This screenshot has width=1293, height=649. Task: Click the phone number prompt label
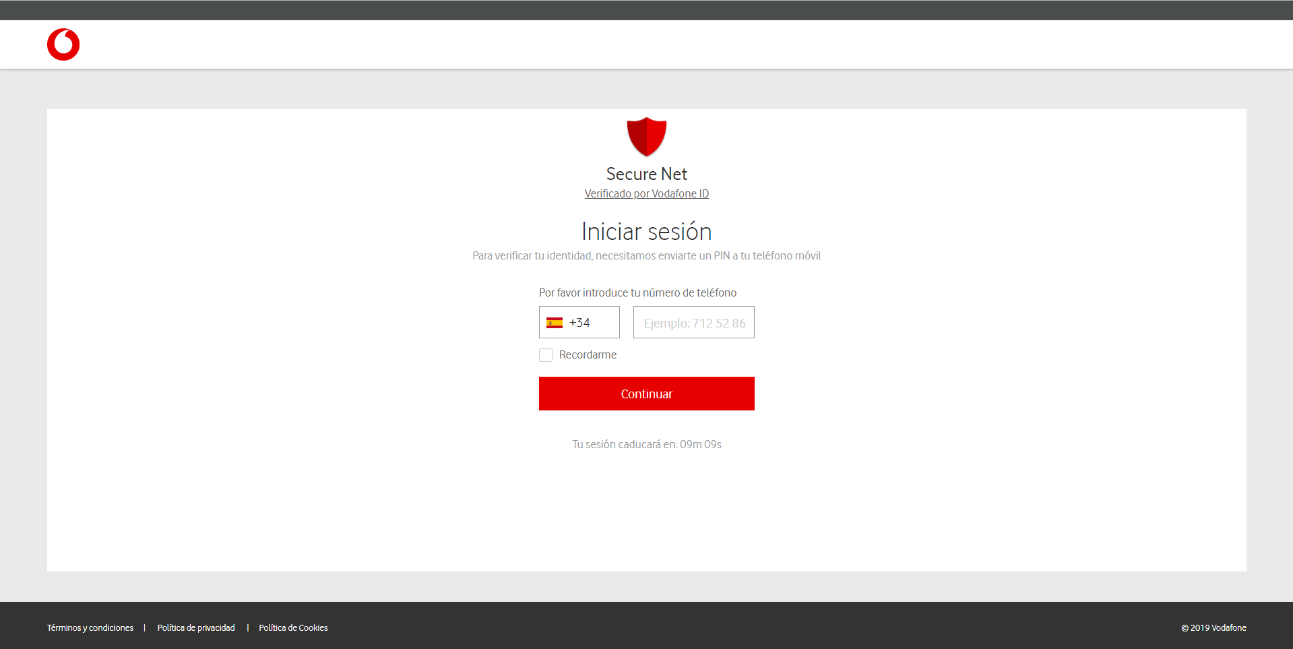[x=637, y=293]
